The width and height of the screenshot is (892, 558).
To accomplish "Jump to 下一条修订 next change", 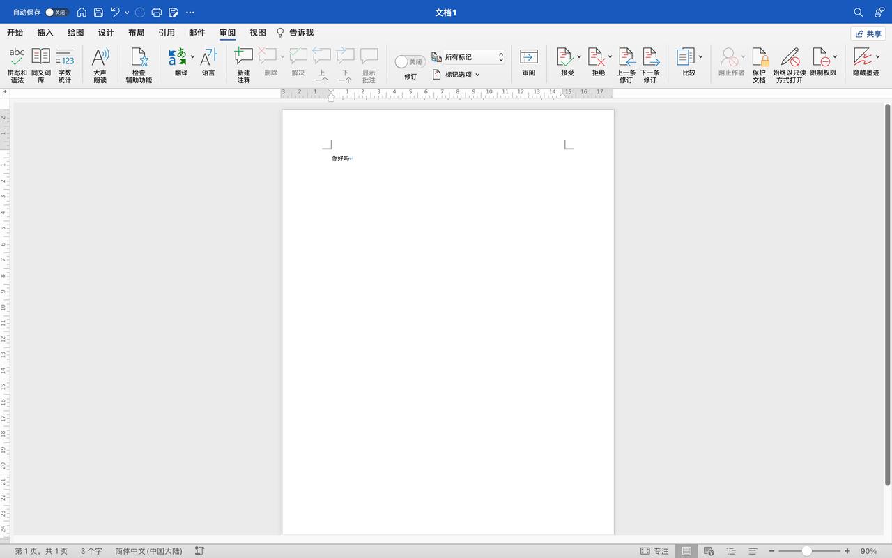I will (649, 66).
